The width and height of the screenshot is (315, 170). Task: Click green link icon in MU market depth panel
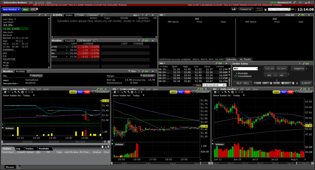click(x=302, y=15)
